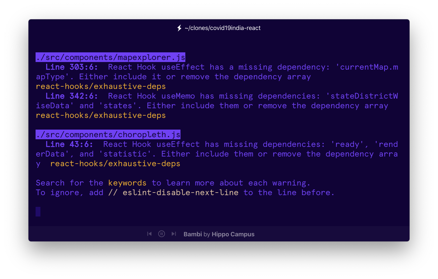Skip forward with the next-song control

point(174,234)
